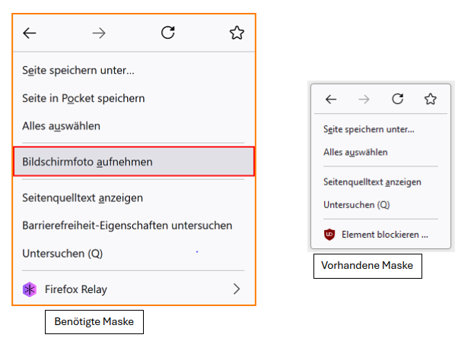Open "Seitenquelltext anzeigen" in small menu
Image resolution: width=474 pixels, height=360 pixels.
(372, 182)
